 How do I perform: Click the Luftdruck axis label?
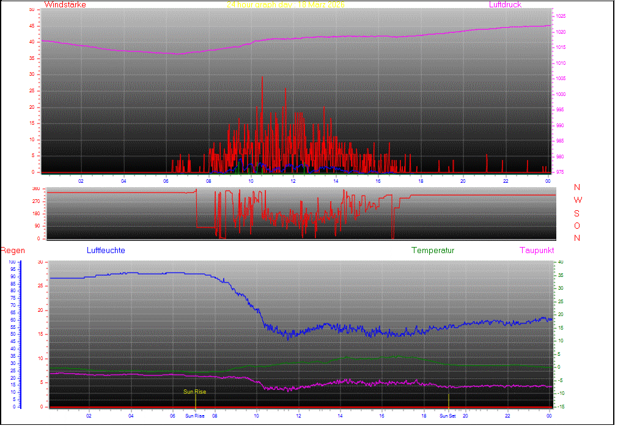(x=505, y=5)
